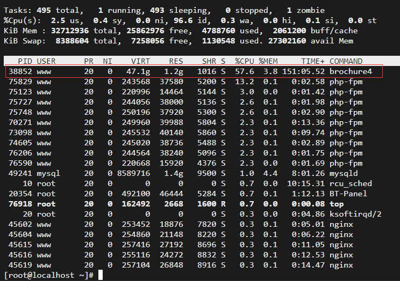Click the 8589716 VIRT value
The width and height of the screenshot is (400, 281).
coord(133,173)
